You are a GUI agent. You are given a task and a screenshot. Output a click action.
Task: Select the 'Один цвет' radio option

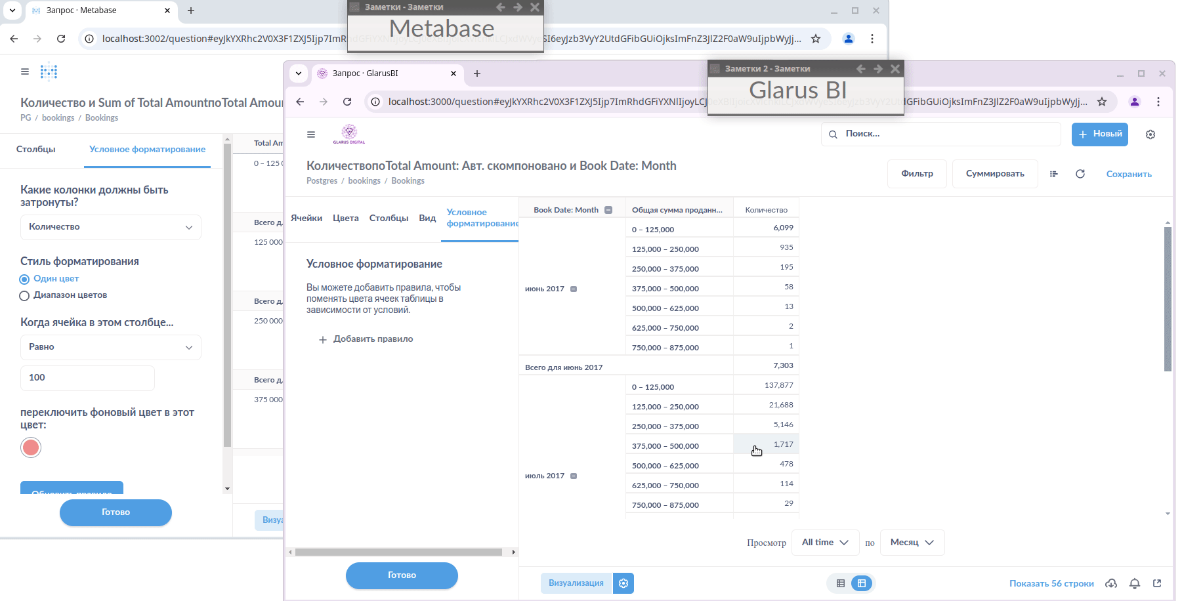point(25,280)
